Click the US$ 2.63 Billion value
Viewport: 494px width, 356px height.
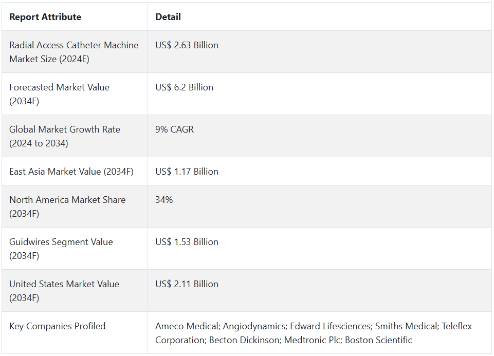coord(187,45)
